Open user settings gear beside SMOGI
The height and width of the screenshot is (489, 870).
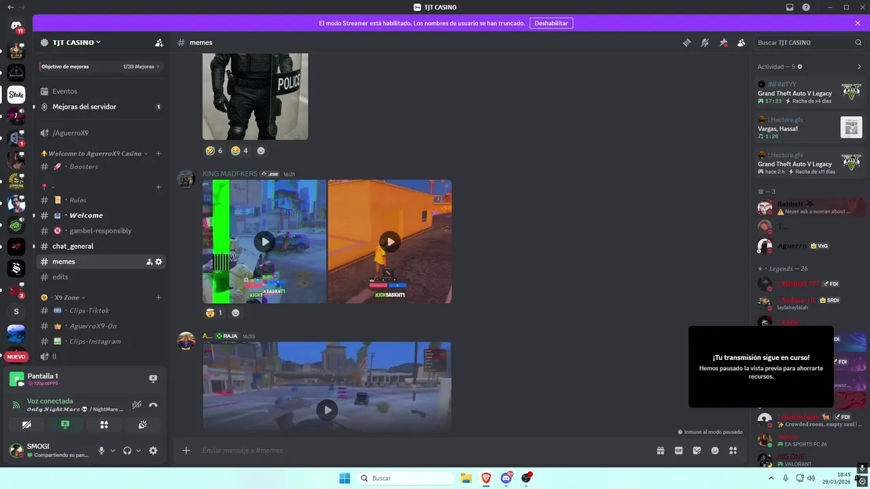pyautogui.click(x=153, y=450)
